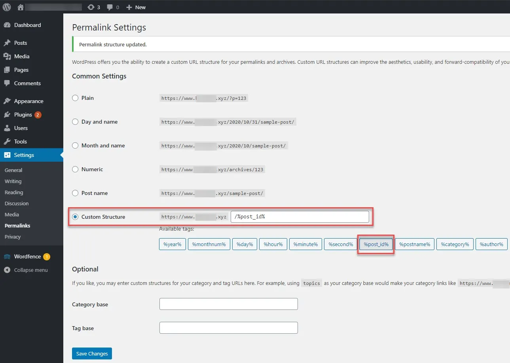Click the Plugins update badge 2
510x363 pixels.
point(38,115)
